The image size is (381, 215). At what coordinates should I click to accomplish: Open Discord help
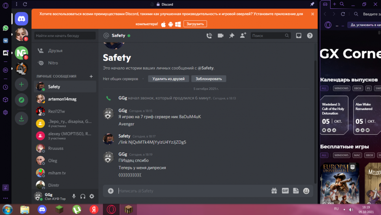(310, 36)
